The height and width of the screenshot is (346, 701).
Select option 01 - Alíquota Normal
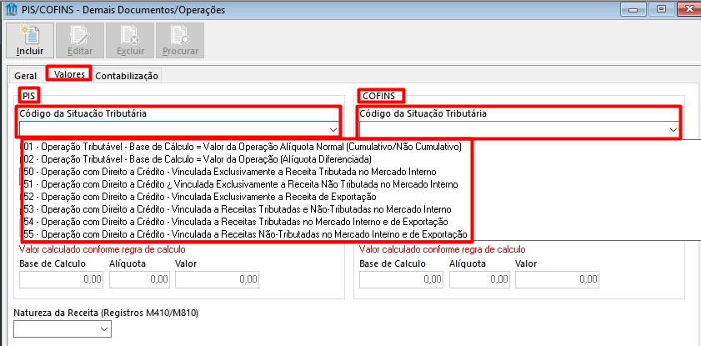[x=244, y=146]
